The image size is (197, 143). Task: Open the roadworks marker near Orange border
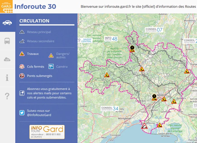(187, 71)
